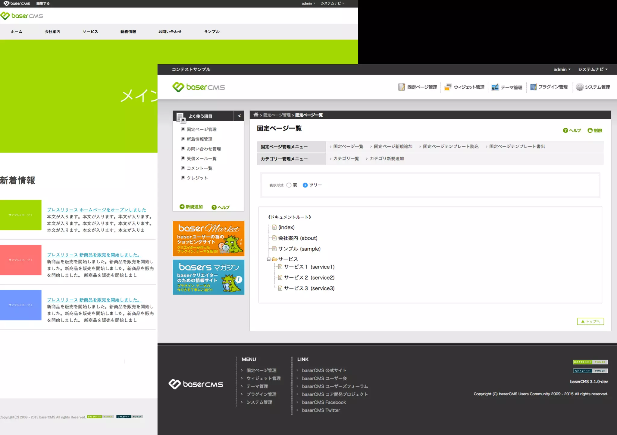Click the green help question mark icon
Screen dimensions: 617x435
click(565, 130)
